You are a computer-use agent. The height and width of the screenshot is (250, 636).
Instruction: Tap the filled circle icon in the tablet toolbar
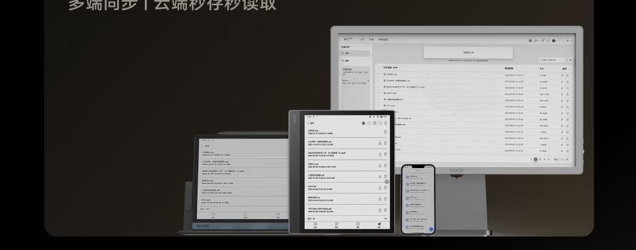[363, 123]
